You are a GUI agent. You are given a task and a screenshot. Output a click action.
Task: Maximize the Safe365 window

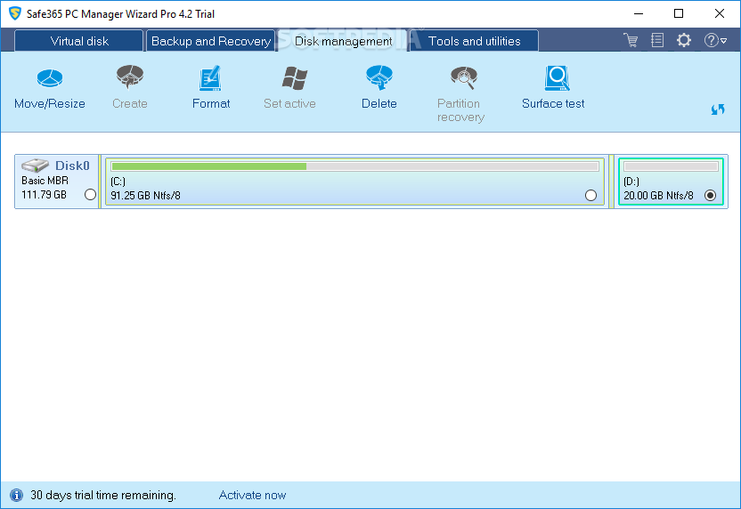coord(679,13)
